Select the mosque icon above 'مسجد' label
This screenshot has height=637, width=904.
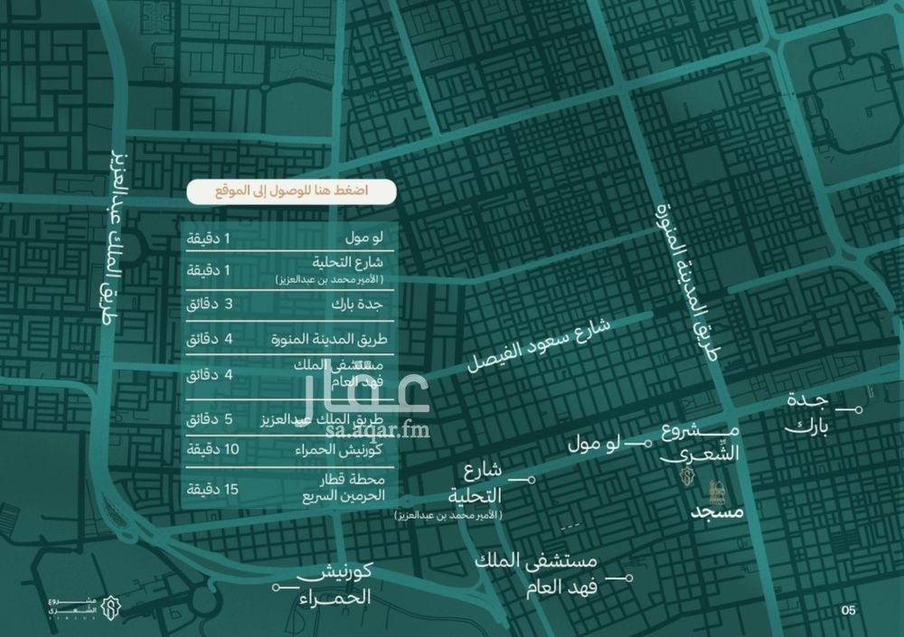click(716, 492)
